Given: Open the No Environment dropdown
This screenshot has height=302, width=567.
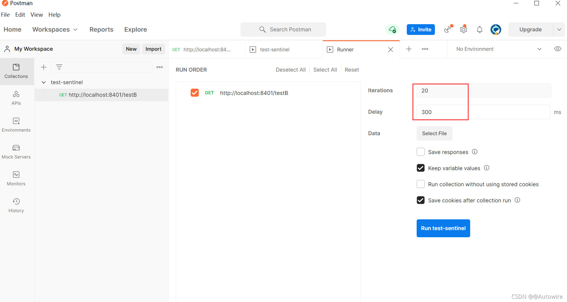Looking at the screenshot, I should (499, 49).
